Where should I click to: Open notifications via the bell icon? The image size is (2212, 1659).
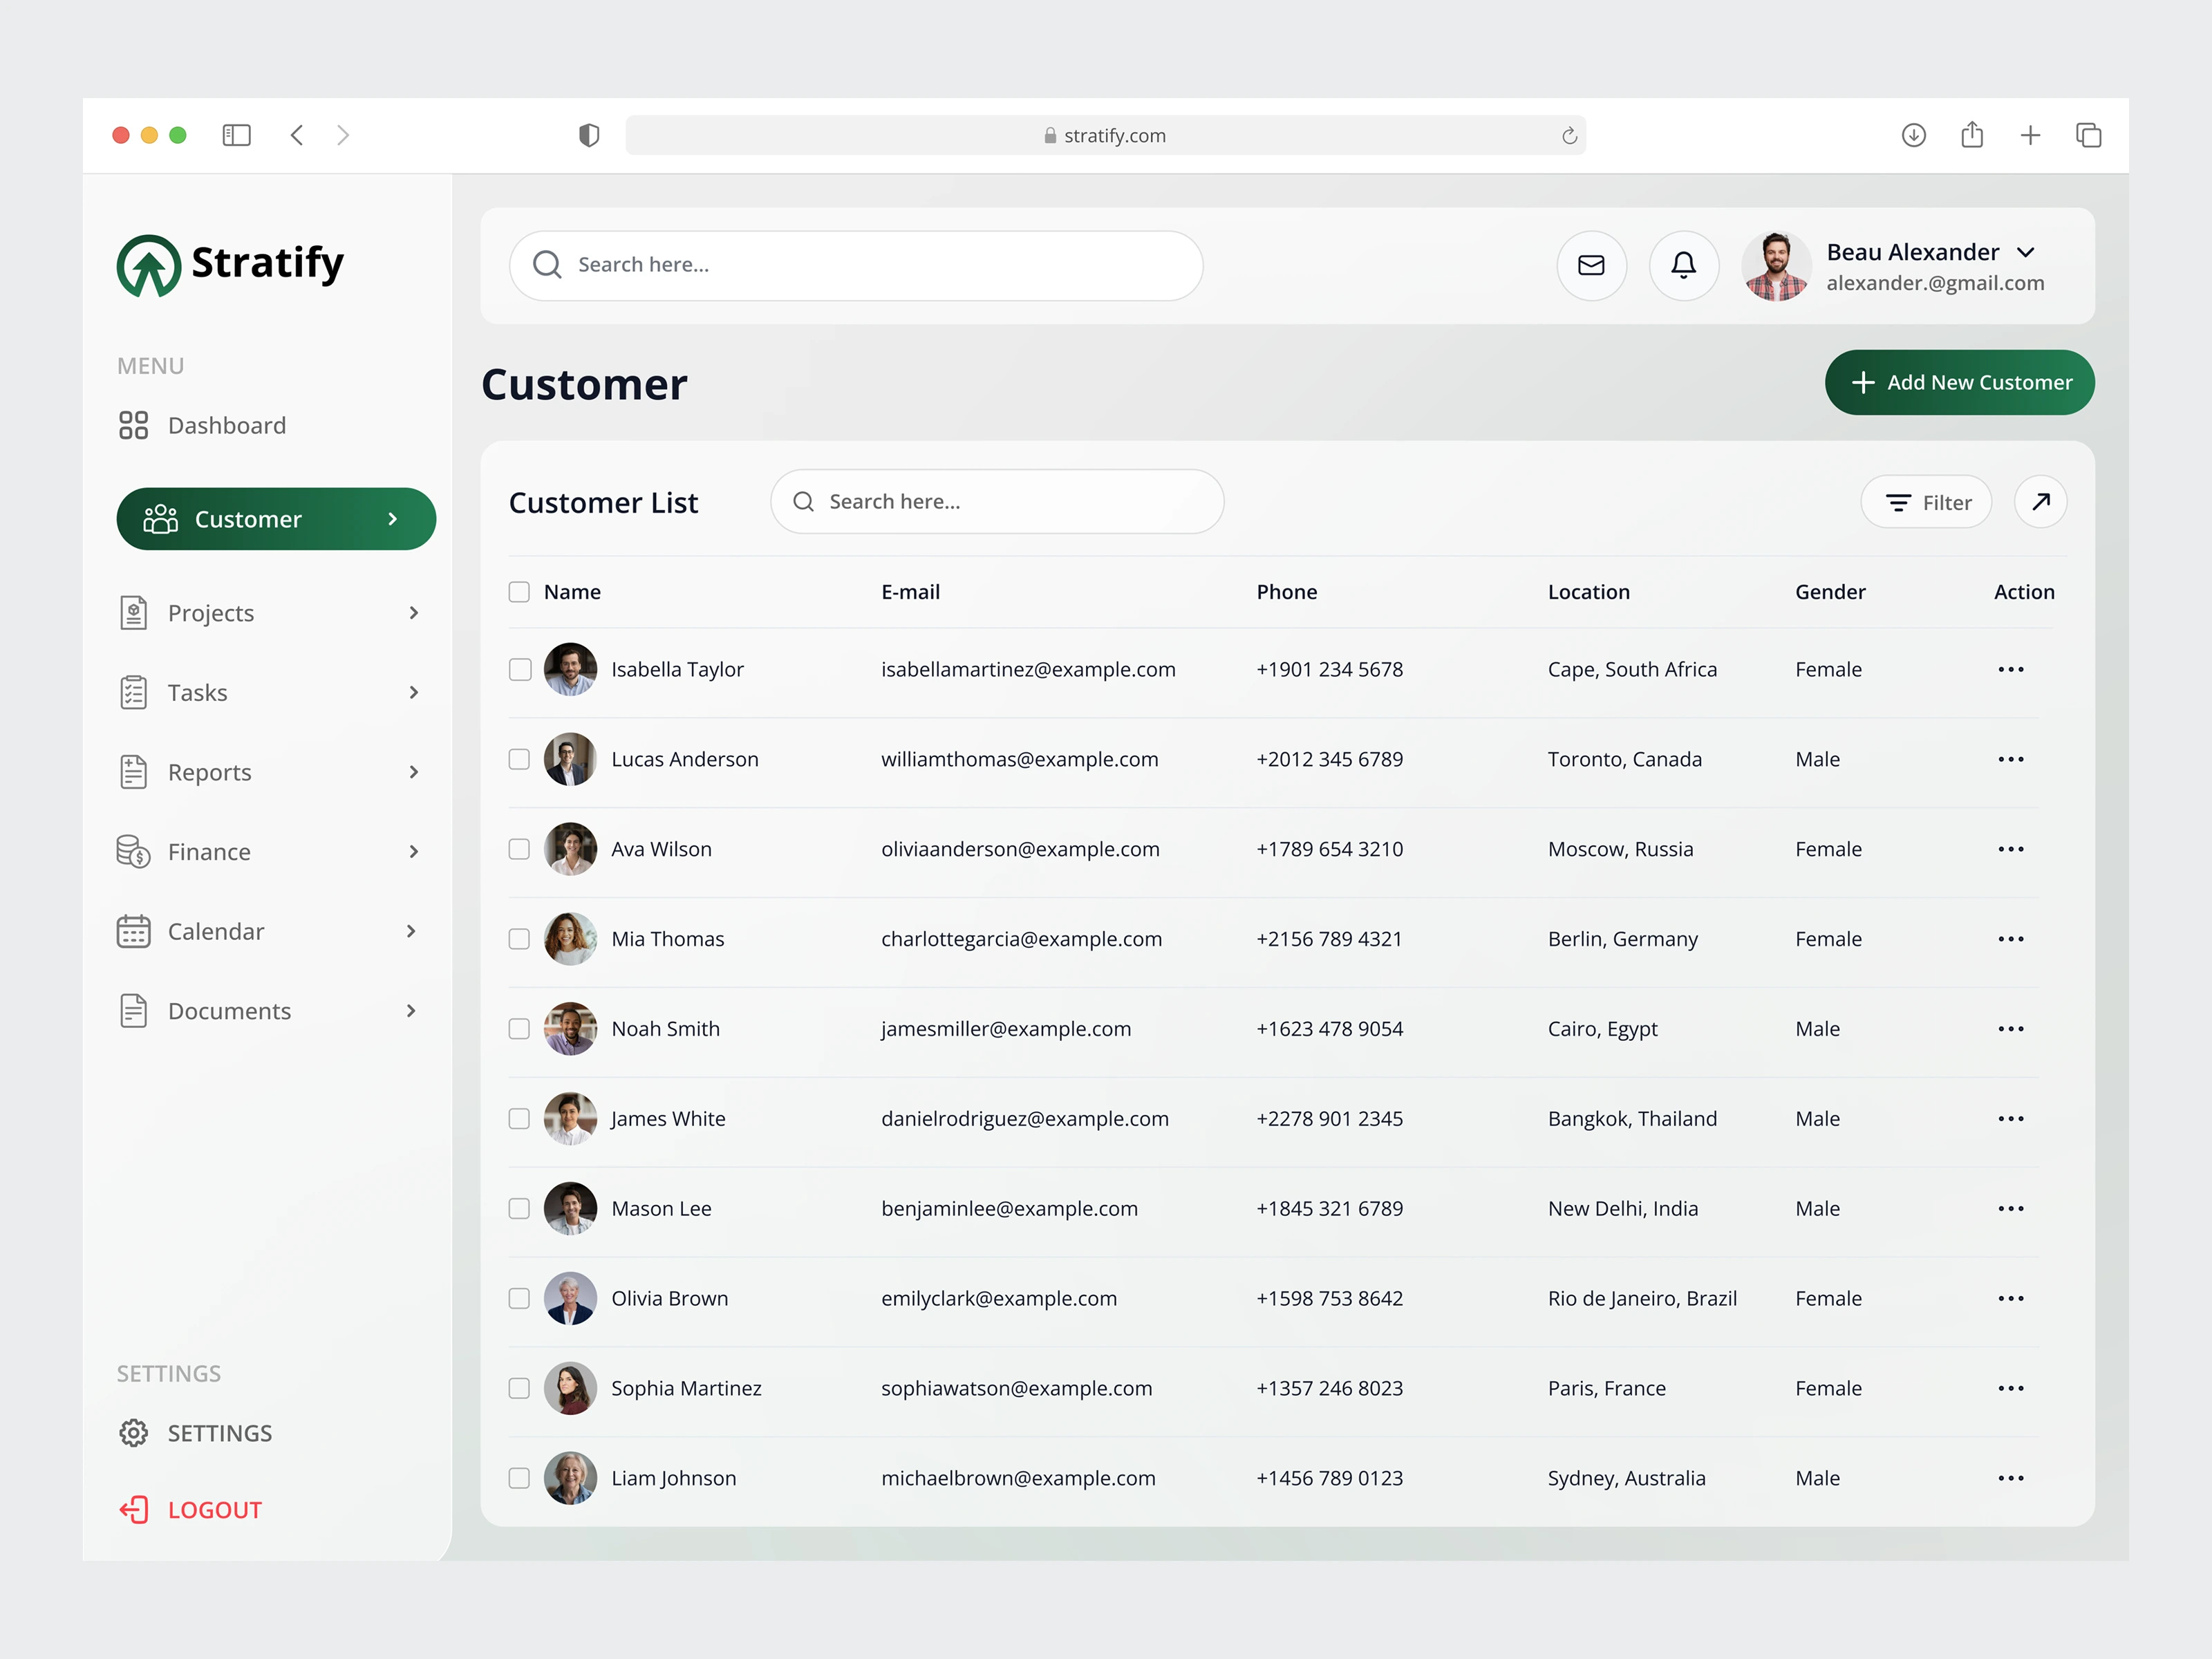click(1684, 266)
